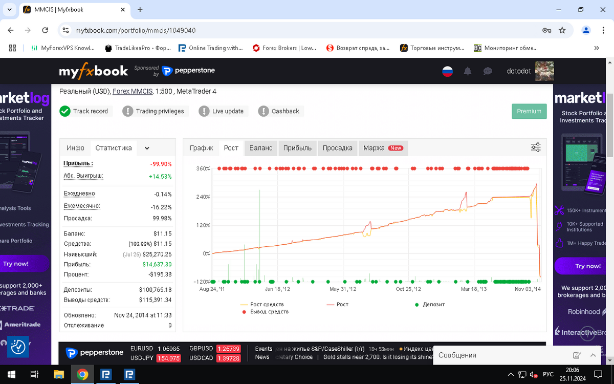Click the myfxbook logo
The width and height of the screenshot is (614, 384).
pos(94,71)
